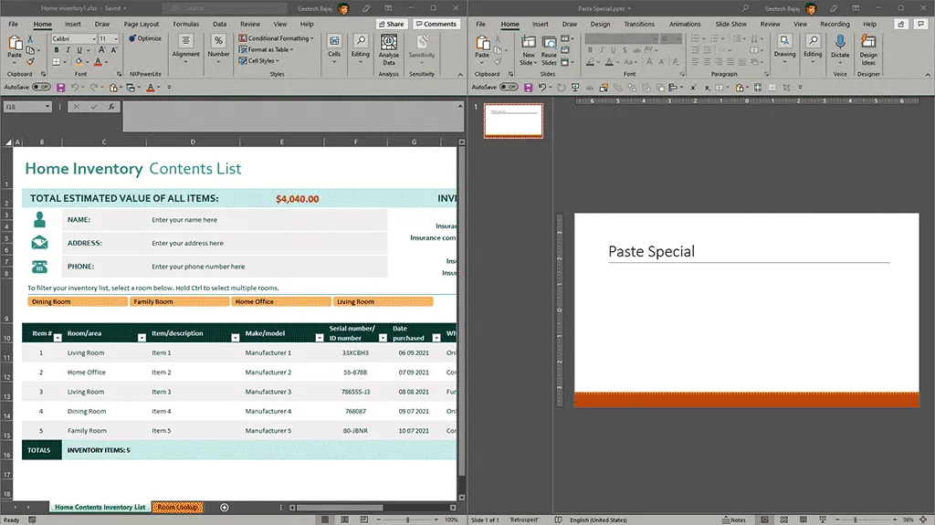
Task: Open Cells group in Excel
Action: point(334,47)
